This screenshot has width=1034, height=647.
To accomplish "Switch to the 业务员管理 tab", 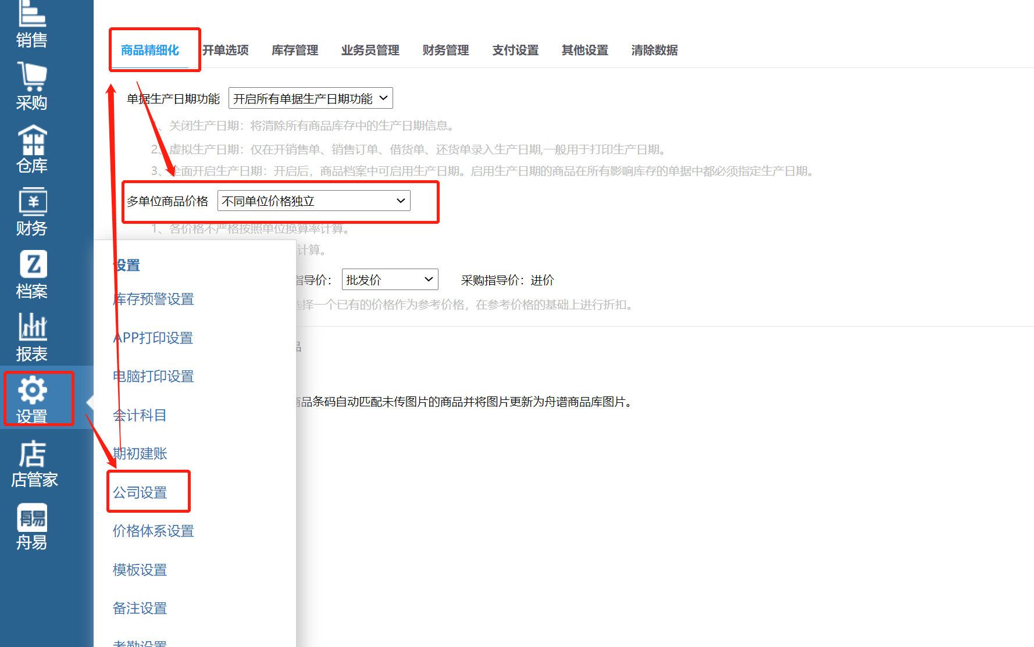I will point(370,51).
